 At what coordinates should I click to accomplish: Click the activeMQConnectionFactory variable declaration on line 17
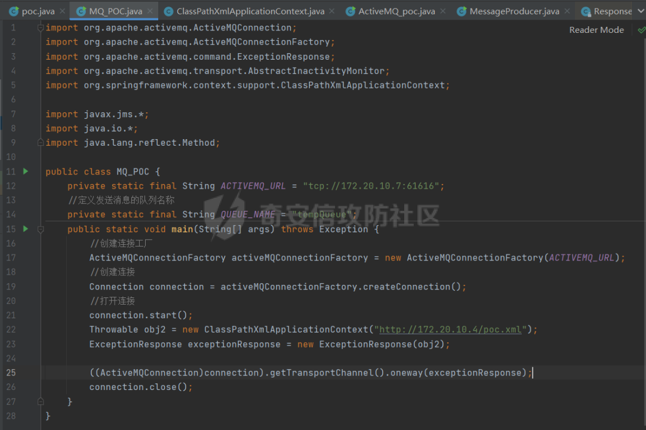point(300,258)
